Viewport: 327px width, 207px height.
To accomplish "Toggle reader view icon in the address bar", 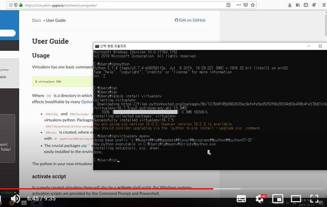I will tap(228, 5).
